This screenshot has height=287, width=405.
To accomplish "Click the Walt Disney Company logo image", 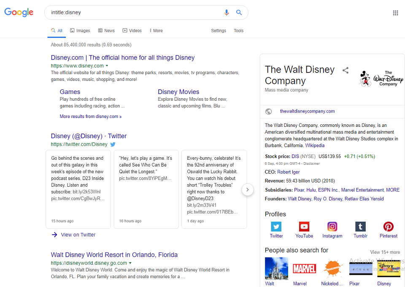I will [381, 78].
